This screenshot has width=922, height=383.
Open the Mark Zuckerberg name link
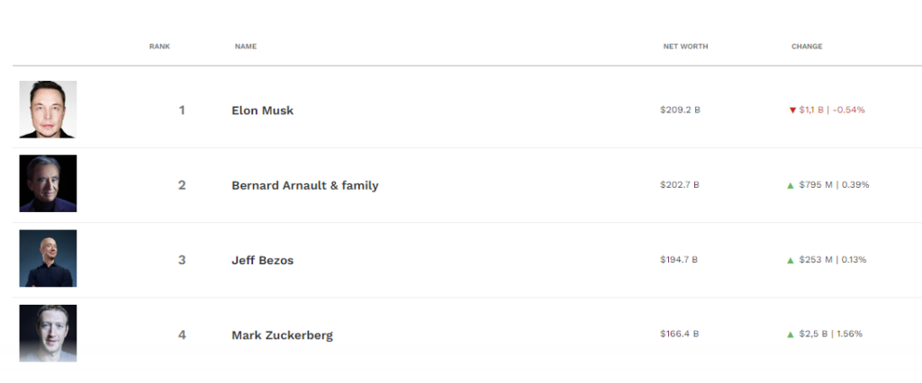(282, 335)
